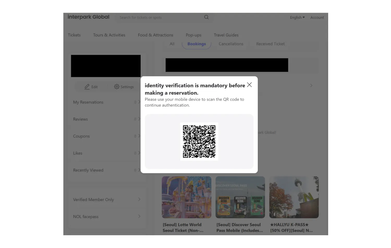This screenshot has width=391, height=248.
Task: Open My Reservations
Action: click(88, 102)
